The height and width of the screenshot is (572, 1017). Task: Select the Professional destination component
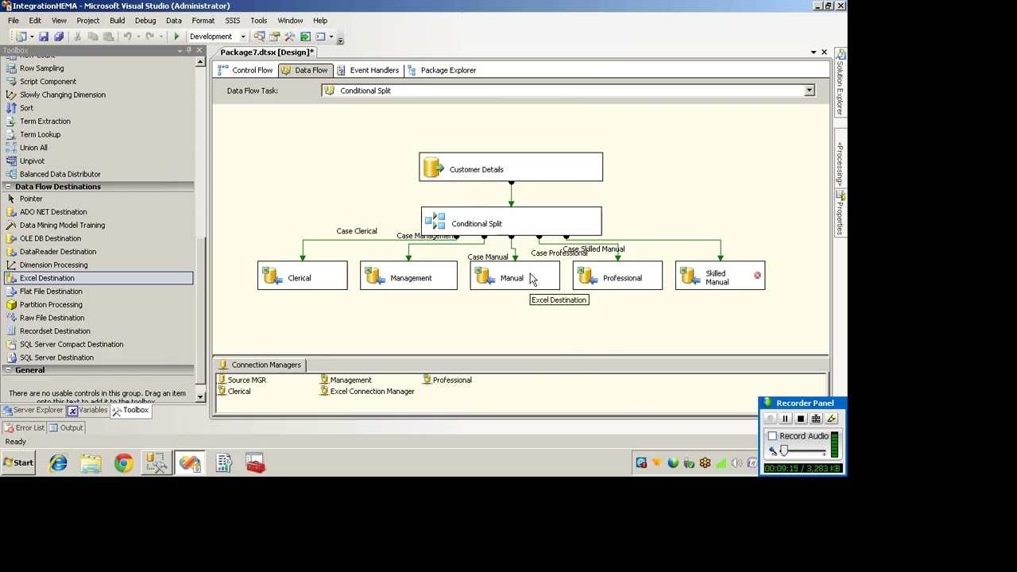(617, 276)
